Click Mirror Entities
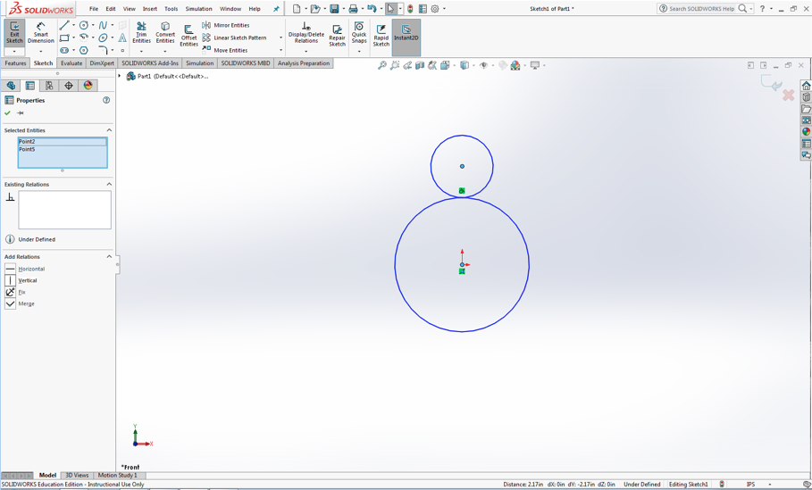The image size is (812, 490). (x=226, y=25)
